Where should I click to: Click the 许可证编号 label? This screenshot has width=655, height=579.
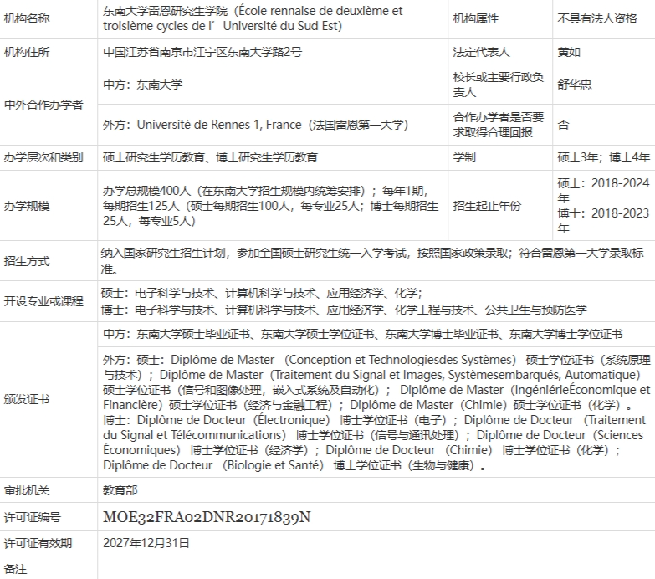[x=33, y=518]
